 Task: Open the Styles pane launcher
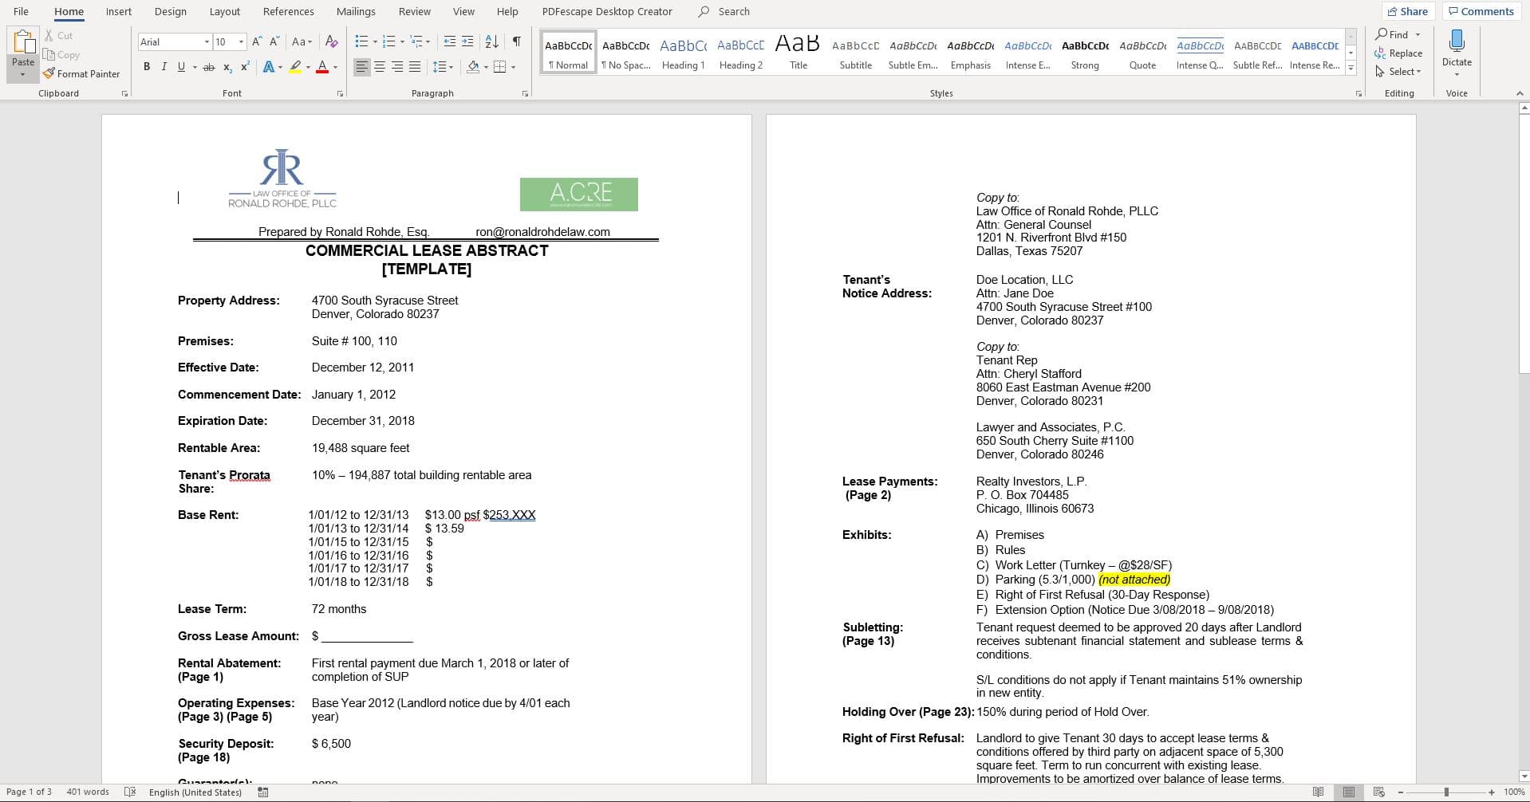click(x=1358, y=94)
